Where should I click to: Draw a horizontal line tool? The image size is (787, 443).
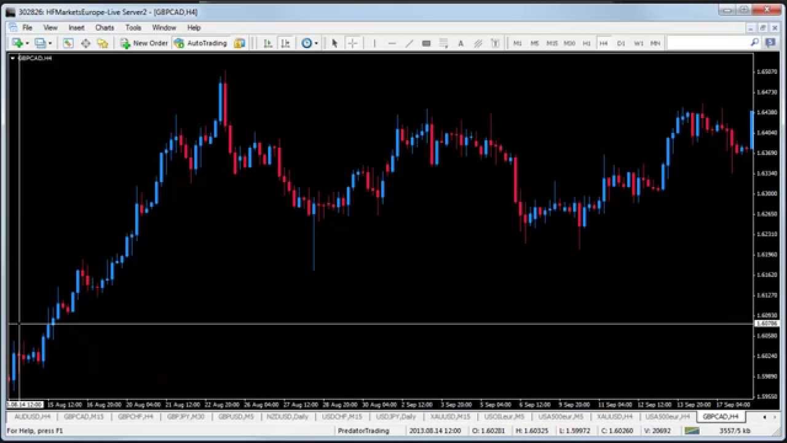click(x=392, y=43)
